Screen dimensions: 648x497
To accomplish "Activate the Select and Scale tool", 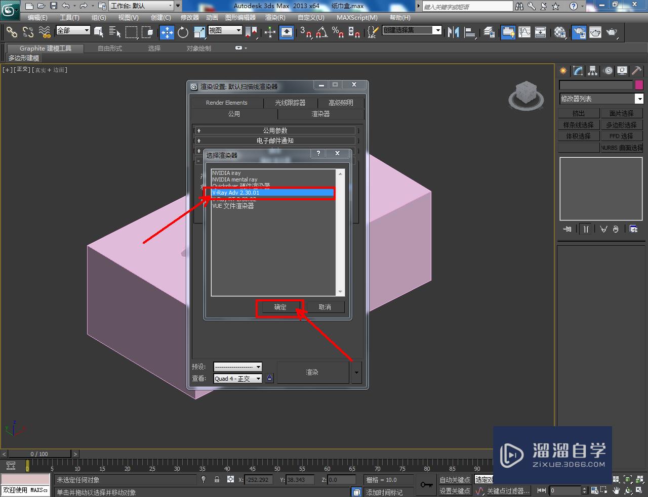I will [x=199, y=32].
